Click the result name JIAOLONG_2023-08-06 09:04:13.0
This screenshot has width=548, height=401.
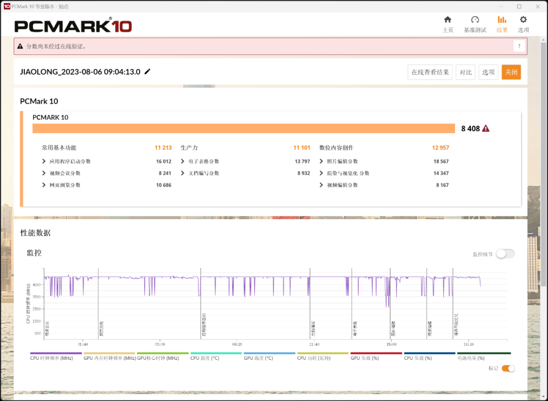80,72
